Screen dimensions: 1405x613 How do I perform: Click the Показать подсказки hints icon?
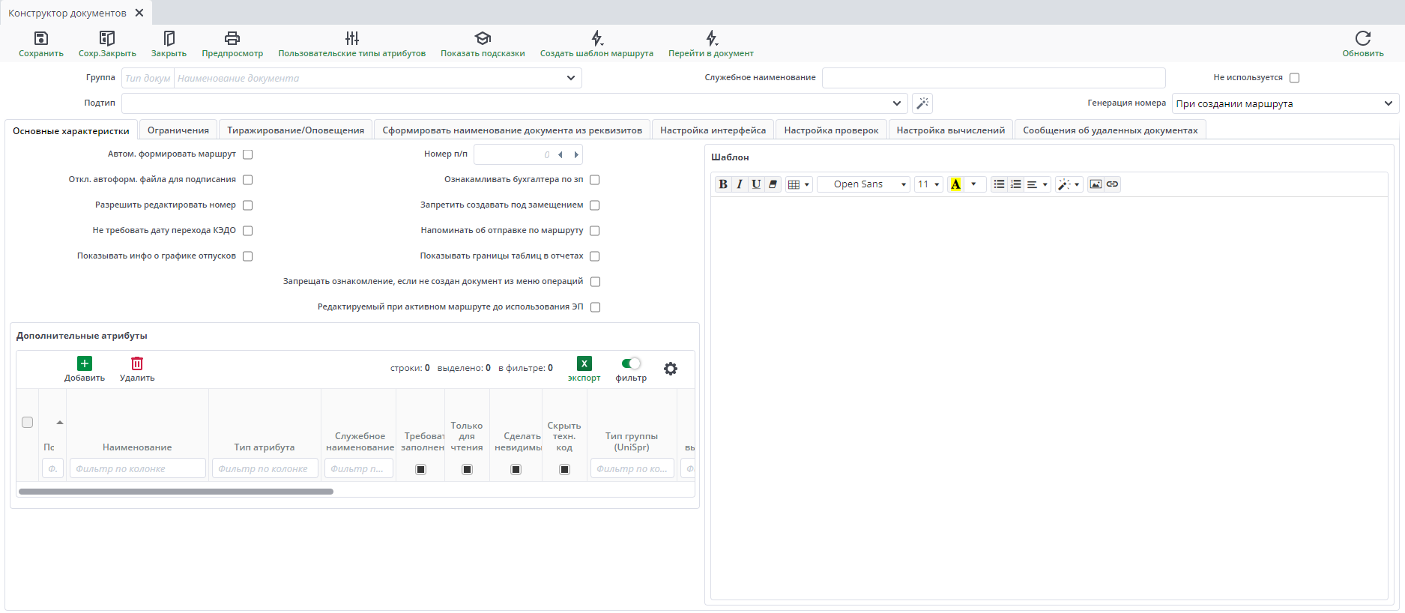pyautogui.click(x=483, y=38)
